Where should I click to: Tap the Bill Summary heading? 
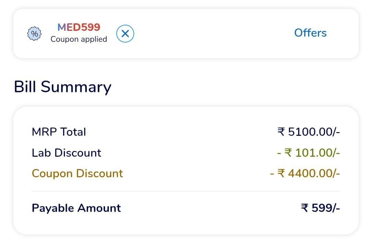tap(62, 87)
